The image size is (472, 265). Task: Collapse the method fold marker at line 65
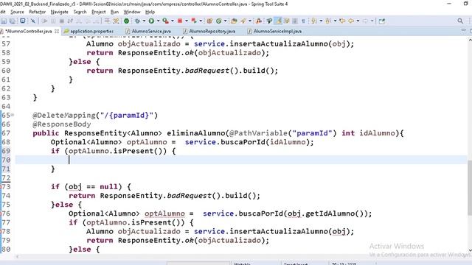pos(13,115)
